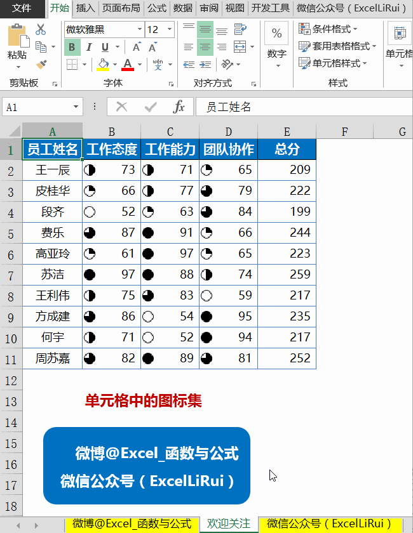Align cell text right
Viewport: 413px width, 533px height.
click(x=222, y=47)
